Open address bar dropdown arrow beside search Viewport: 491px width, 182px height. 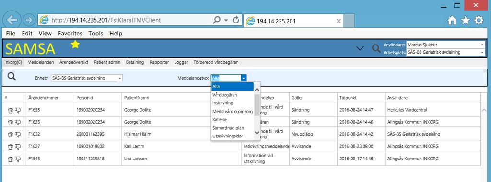pyautogui.click(x=226, y=20)
